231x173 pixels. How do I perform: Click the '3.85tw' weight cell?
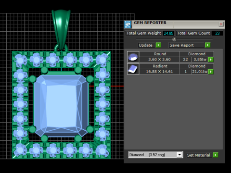click(200, 60)
